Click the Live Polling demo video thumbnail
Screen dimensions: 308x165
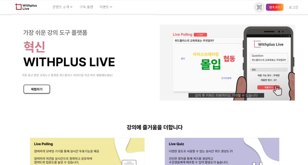click(x=227, y=62)
